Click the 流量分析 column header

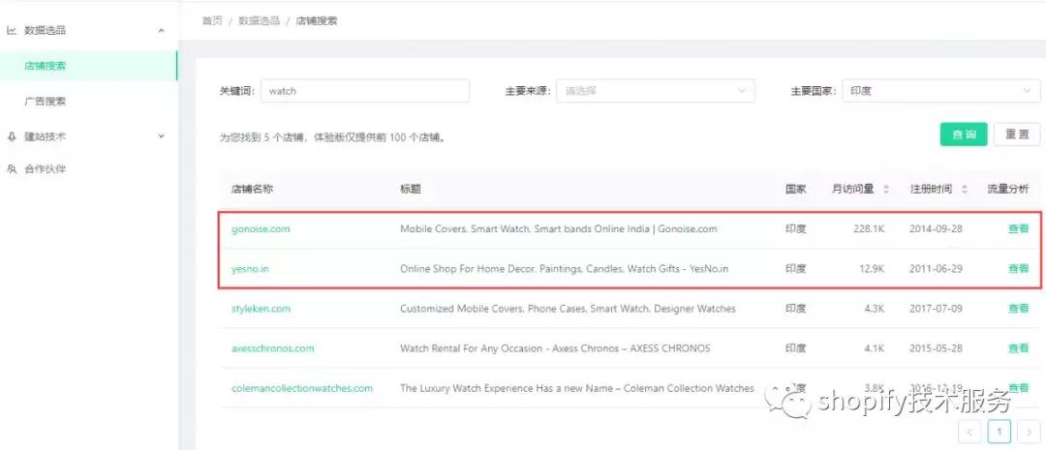tap(1008, 189)
